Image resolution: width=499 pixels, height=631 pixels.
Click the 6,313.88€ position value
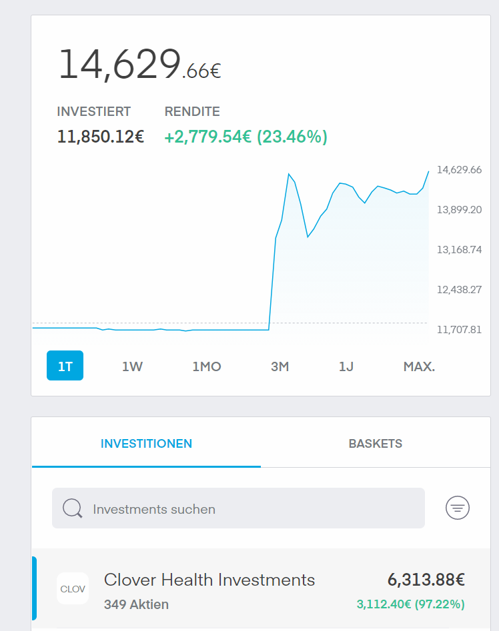[426, 580]
